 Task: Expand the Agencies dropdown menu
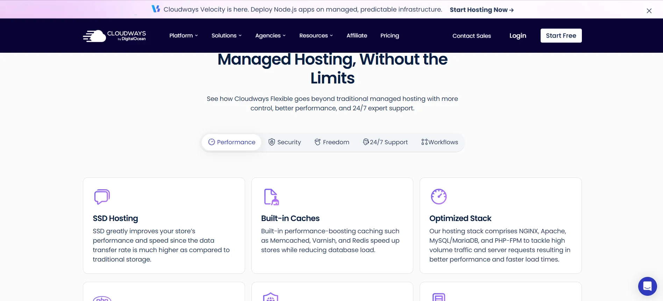pos(270,36)
